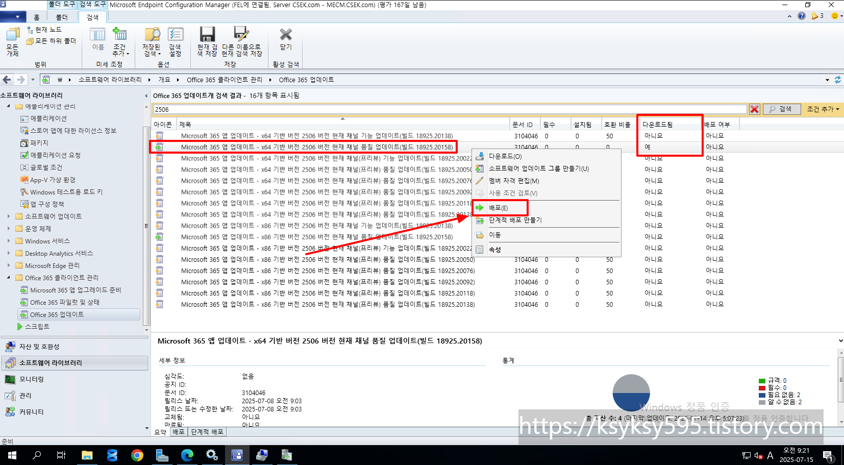Collapse Office 365 클라이언트 관리 tree node

click(x=8, y=278)
